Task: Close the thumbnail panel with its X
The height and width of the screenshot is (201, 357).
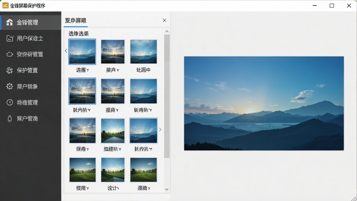Action: tap(165, 20)
